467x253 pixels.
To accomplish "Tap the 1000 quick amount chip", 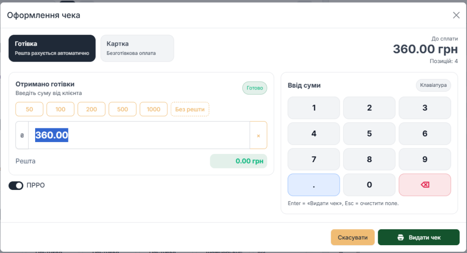I will (x=154, y=109).
